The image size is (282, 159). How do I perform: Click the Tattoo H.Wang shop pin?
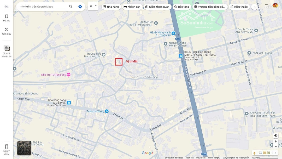point(107,111)
